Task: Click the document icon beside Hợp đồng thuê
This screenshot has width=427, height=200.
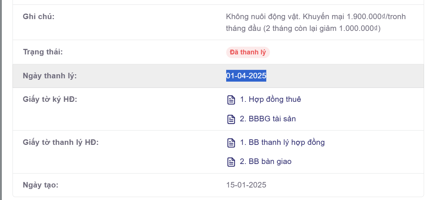Action: [231, 100]
